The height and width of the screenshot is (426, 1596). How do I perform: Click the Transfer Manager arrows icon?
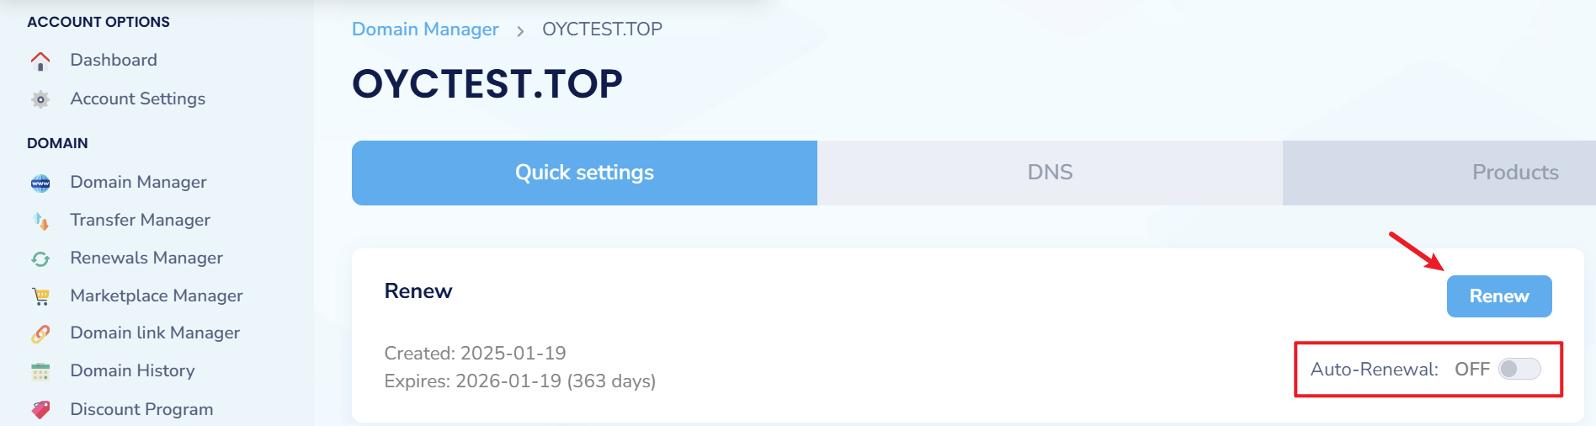pos(40,221)
